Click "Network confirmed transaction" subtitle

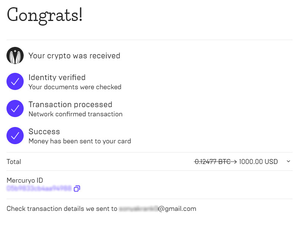pyautogui.click(x=76, y=114)
